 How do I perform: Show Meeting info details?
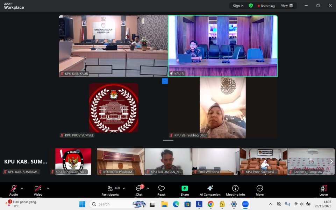pyautogui.click(x=235, y=190)
